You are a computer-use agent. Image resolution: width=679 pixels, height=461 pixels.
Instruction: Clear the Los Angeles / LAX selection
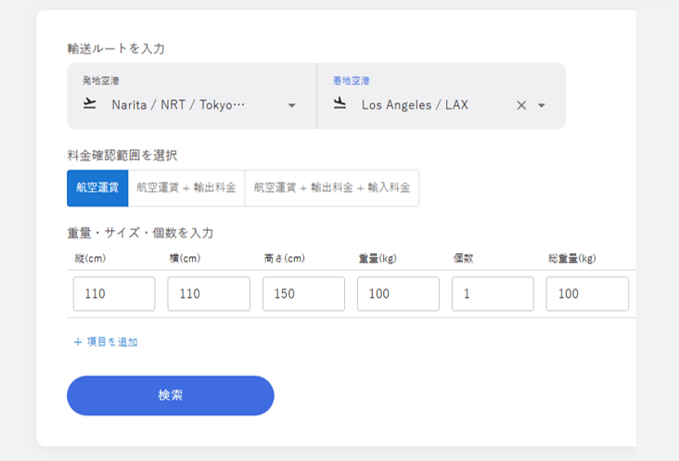click(x=521, y=106)
